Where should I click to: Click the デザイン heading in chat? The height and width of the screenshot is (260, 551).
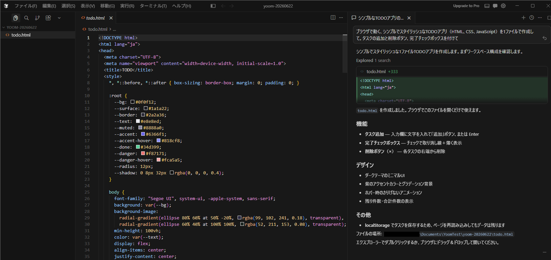365,165
